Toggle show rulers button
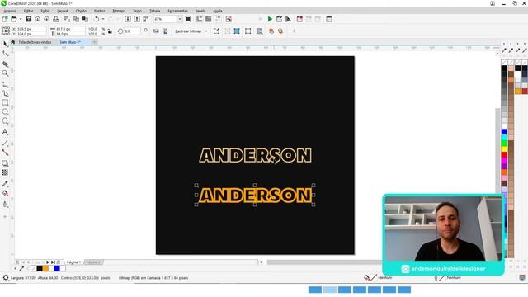The width and height of the screenshot is (528, 297). tap(200, 19)
